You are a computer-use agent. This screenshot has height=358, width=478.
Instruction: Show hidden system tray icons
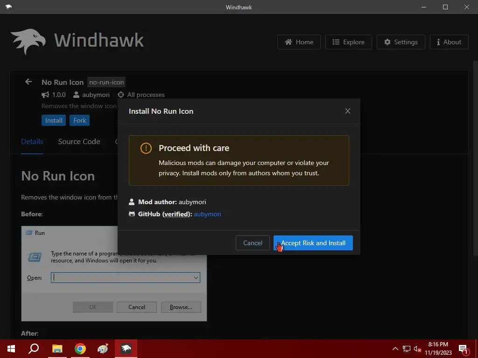point(395,349)
